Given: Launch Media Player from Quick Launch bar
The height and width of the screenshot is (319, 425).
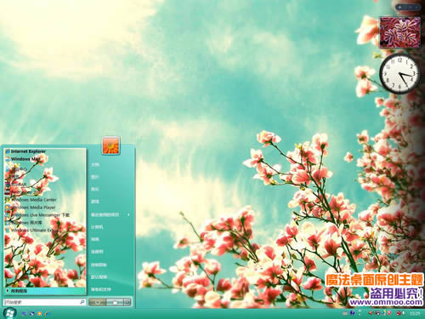Looking at the screenshot, I should 40,314.
